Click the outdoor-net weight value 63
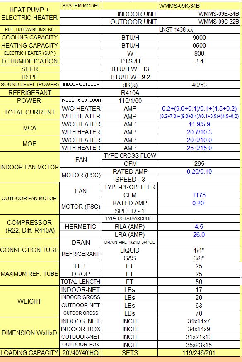The image size is (242, 362). point(199,306)
